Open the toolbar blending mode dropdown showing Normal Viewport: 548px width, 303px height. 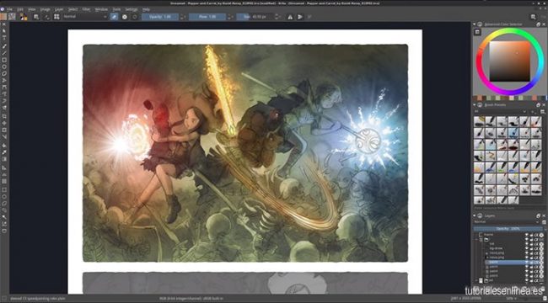pos(85,17)
